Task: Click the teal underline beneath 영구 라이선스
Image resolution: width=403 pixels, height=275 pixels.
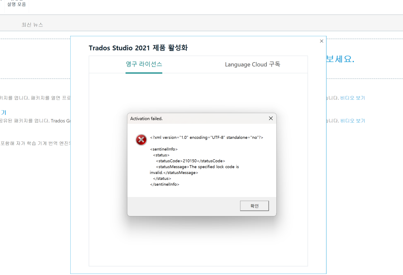Action: click(x=144, y=73)
